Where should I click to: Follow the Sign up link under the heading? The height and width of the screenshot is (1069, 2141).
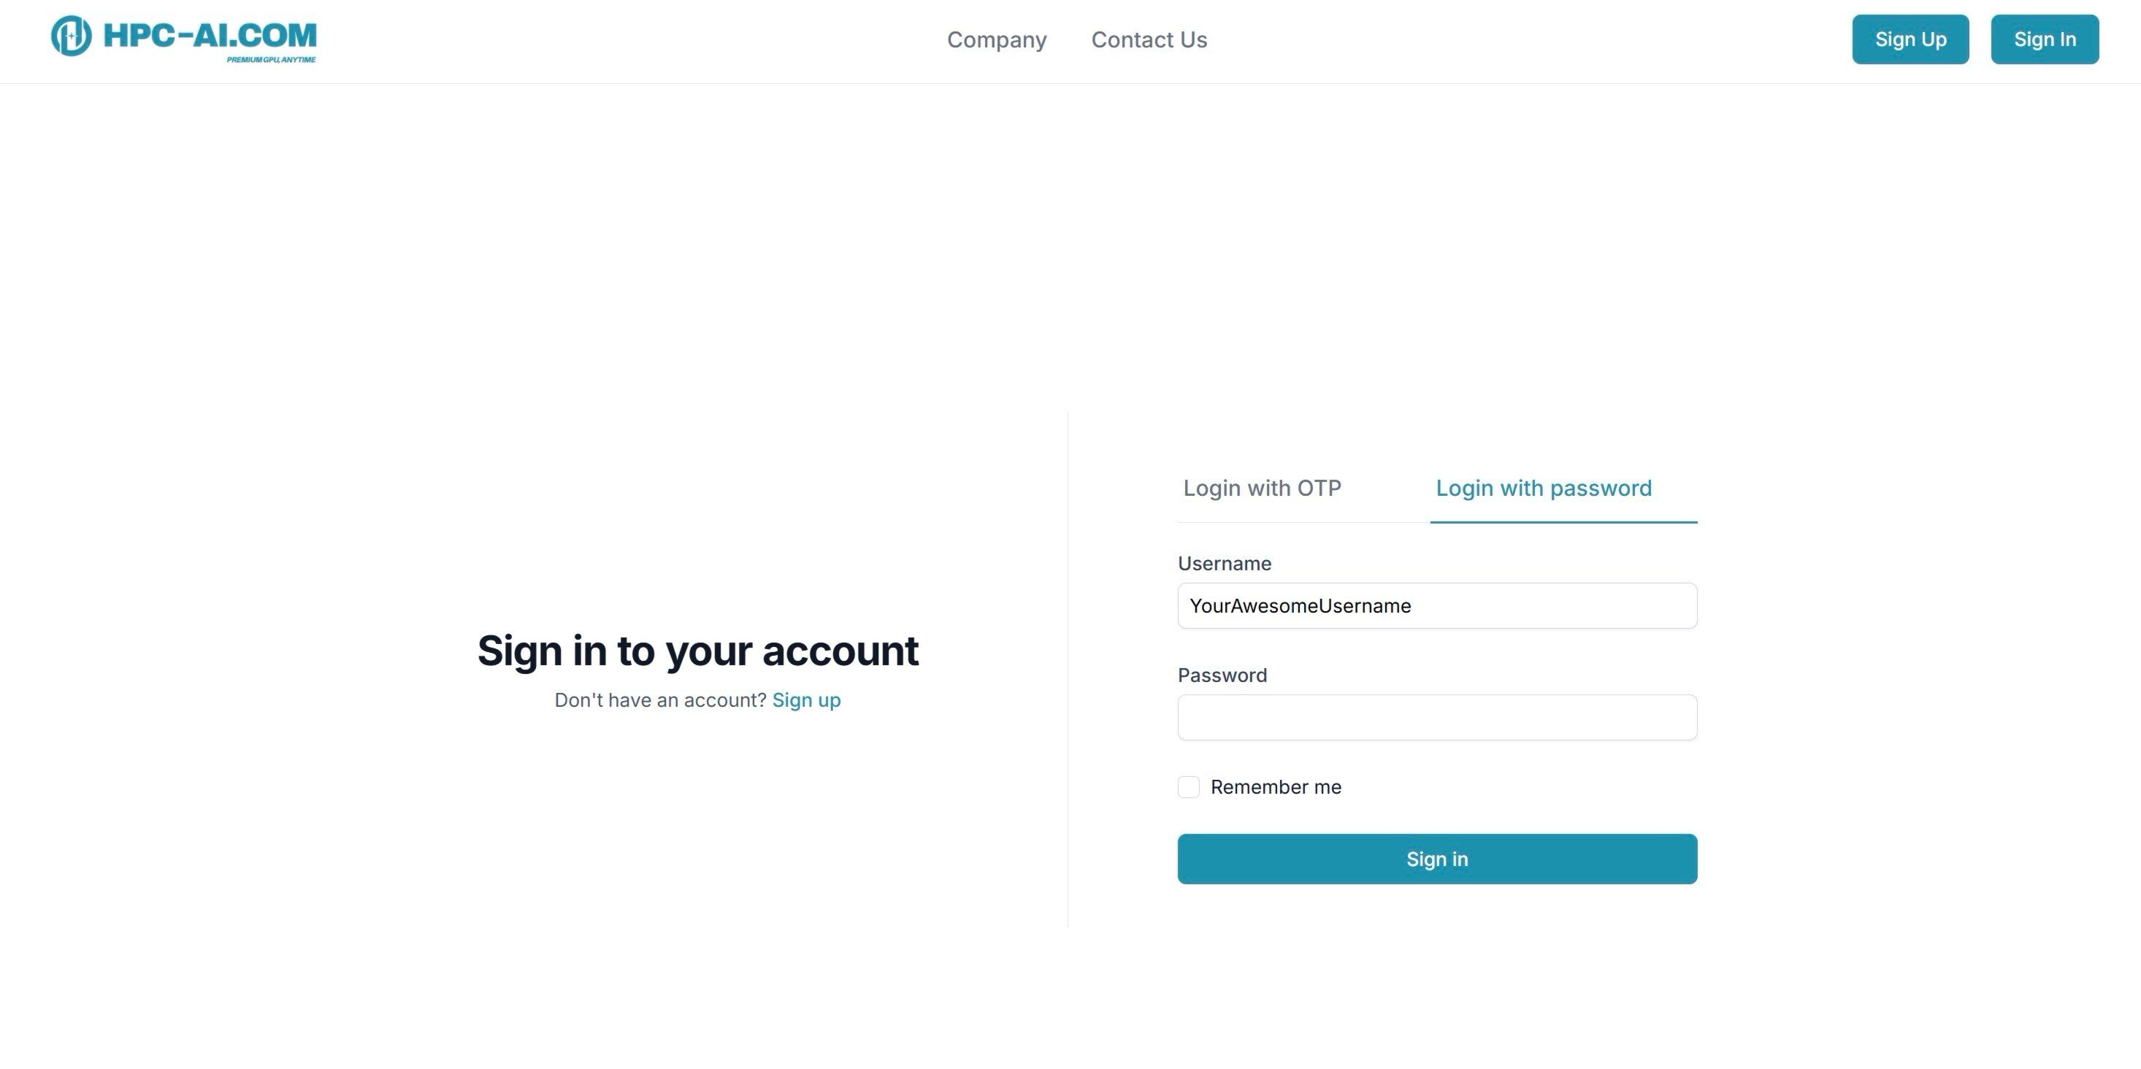click(x=806, y=700)
